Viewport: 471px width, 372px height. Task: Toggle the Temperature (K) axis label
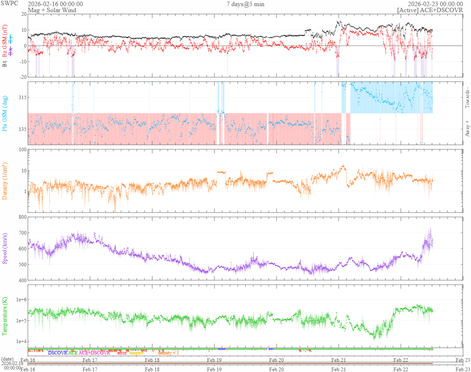pos(4,316)
